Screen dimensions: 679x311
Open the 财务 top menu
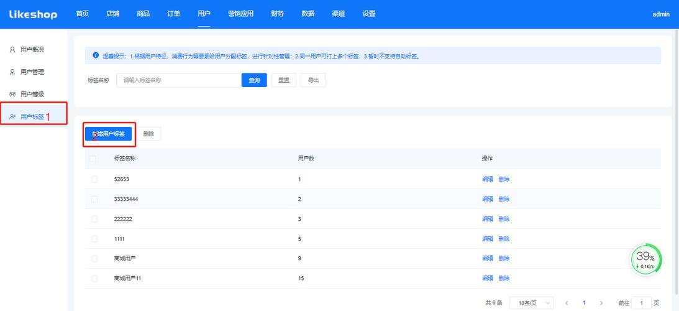278,14
